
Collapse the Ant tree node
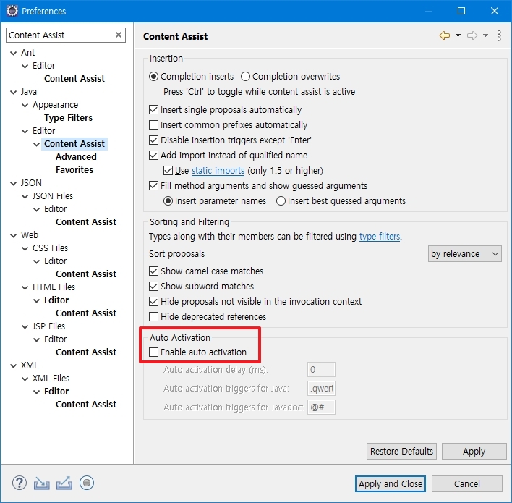coord(14,53)
